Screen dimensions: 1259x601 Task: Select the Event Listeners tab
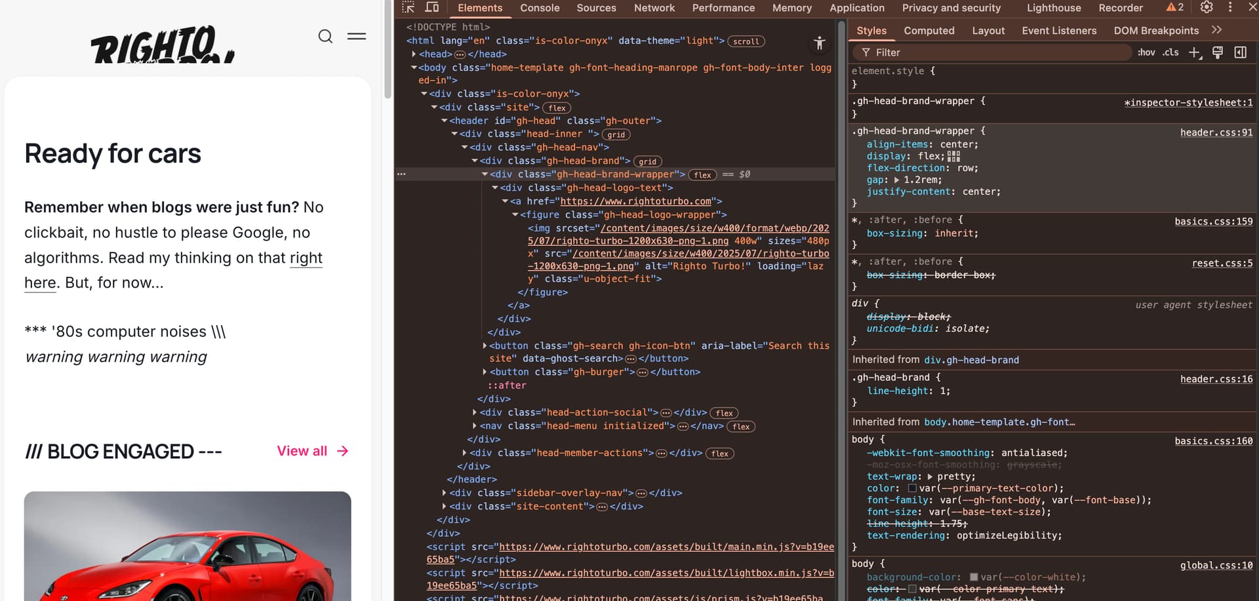[x=1059, y=31]
